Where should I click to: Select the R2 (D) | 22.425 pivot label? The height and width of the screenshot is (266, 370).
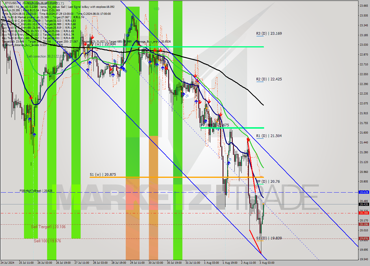[x=269, y=79]
